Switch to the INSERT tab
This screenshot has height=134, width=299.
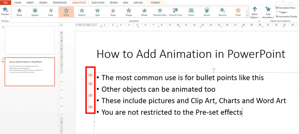coord(30,3)
